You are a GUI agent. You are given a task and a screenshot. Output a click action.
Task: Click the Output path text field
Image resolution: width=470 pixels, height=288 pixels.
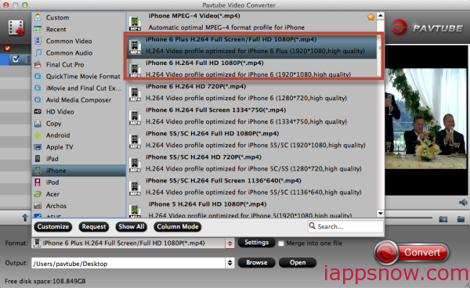(x=128, y=264)
